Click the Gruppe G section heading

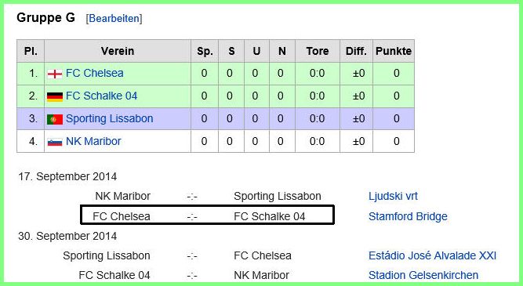click(45, 18)
